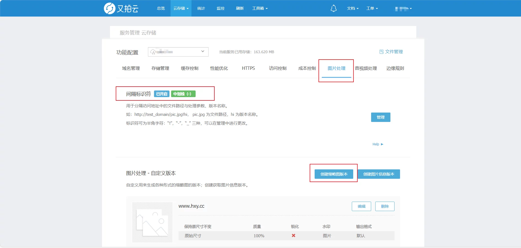
Task: Click the 已开启 status badge
Action: (162, 94)
